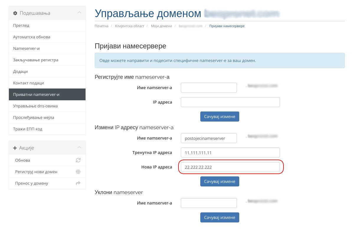The image size is (354, 236).
Task: Collapse the Подешавања panel with its chevron
Action: [79, 13]
